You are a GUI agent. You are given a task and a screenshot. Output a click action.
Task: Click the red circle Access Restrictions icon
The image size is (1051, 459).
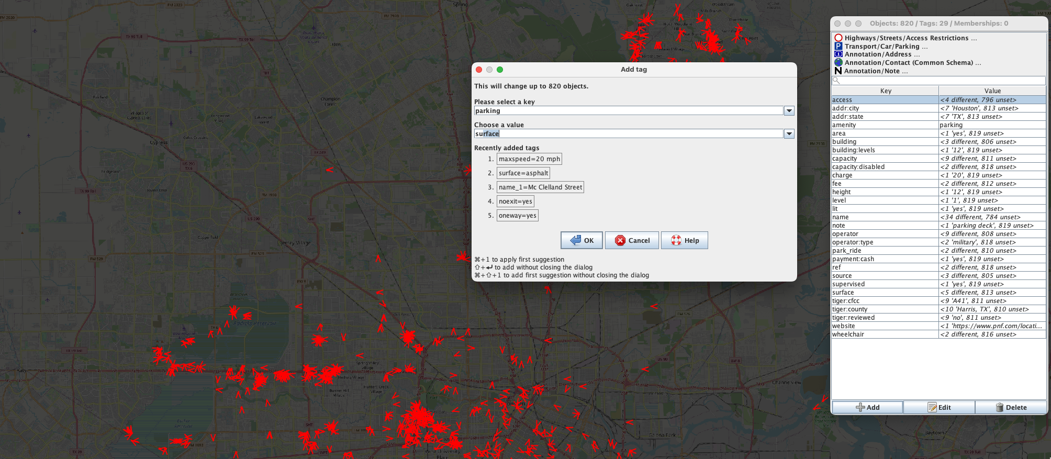tap(838, 38)
